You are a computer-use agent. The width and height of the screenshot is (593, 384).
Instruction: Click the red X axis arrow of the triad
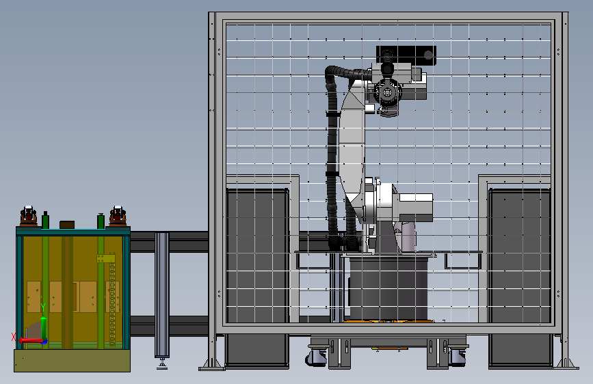31,340
